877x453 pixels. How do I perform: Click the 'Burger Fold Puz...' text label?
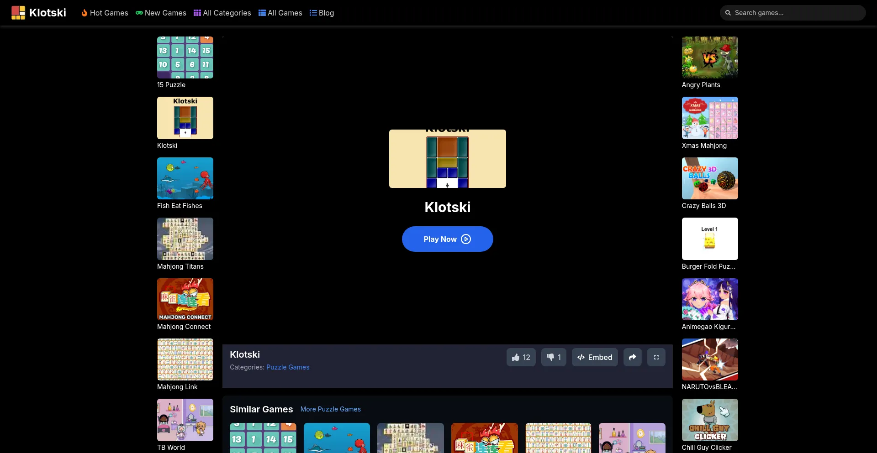coord(708,266)
